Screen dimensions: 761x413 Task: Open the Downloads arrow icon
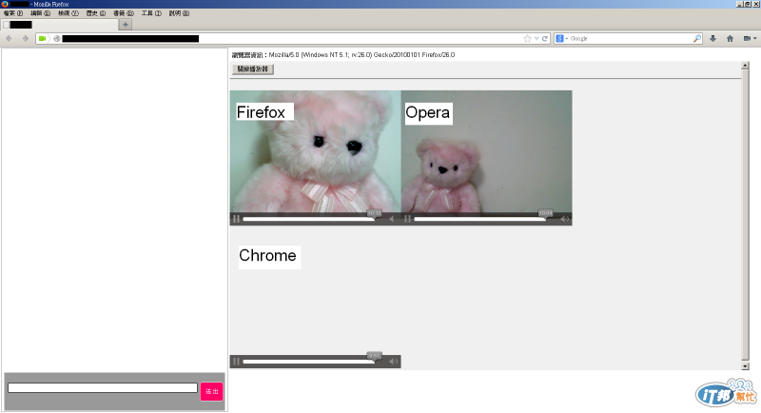(x=712, y=38)
